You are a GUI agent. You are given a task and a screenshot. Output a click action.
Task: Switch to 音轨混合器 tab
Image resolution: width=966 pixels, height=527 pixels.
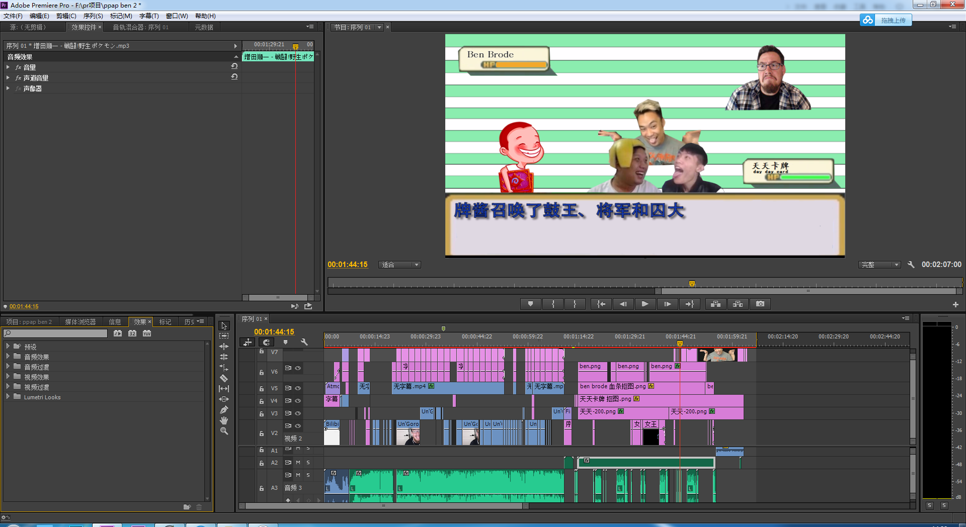pos(140,27)
